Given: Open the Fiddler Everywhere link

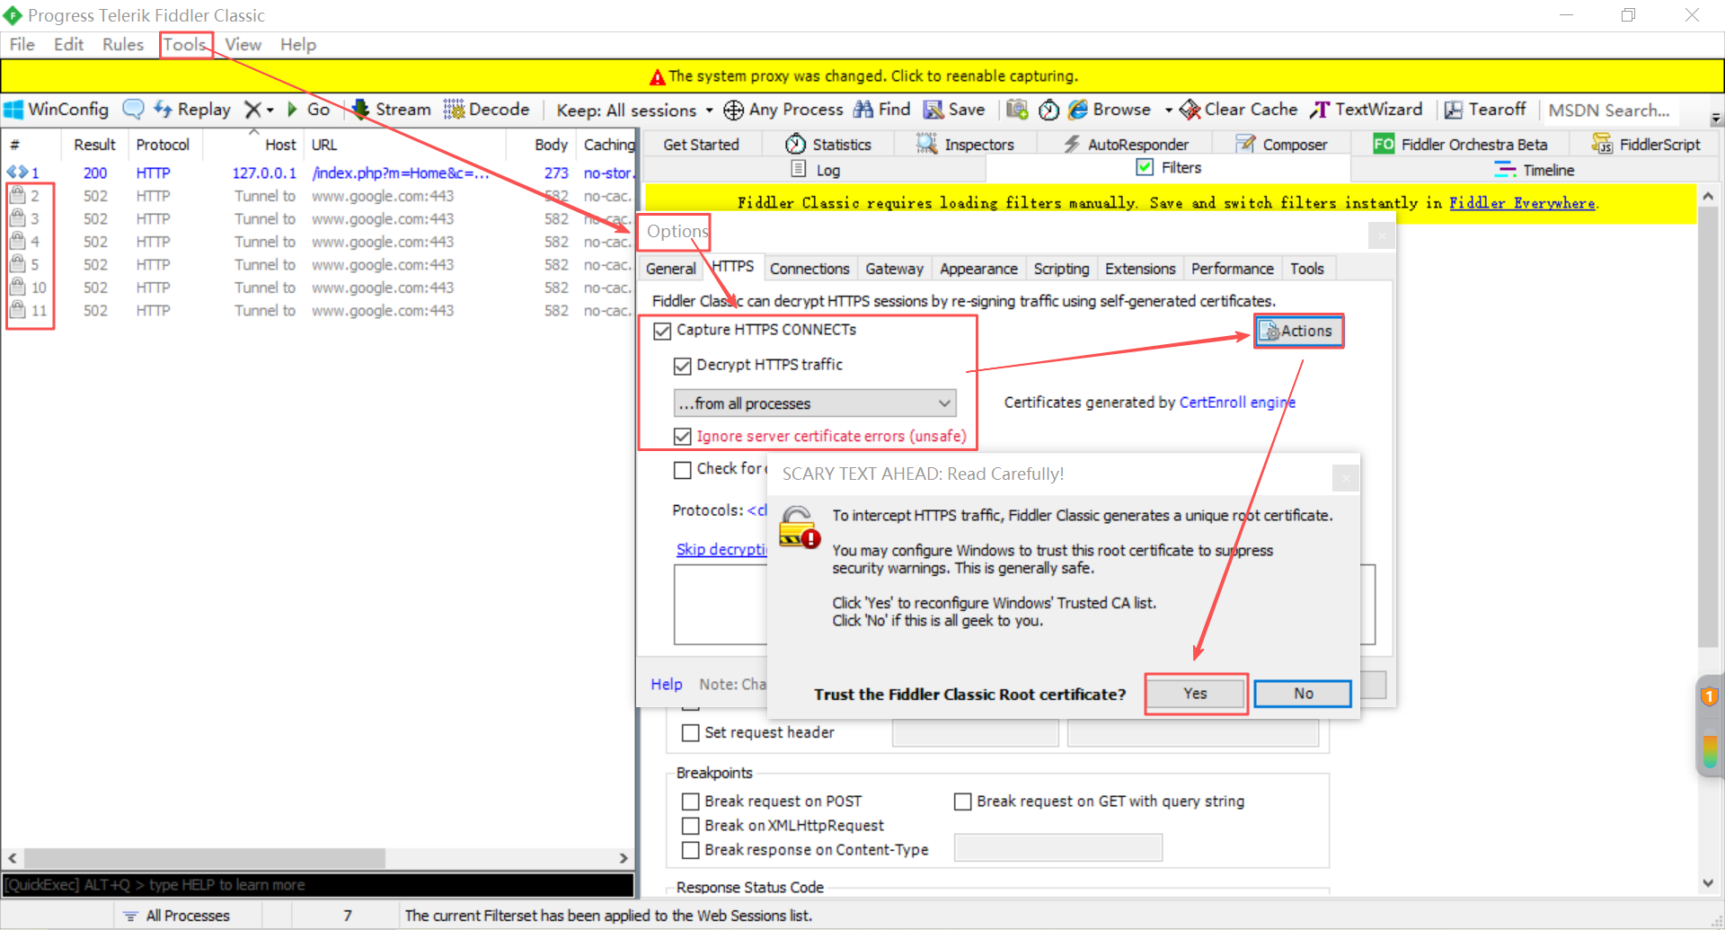Looking at the screenshot, I should (x=1522, y=203).
